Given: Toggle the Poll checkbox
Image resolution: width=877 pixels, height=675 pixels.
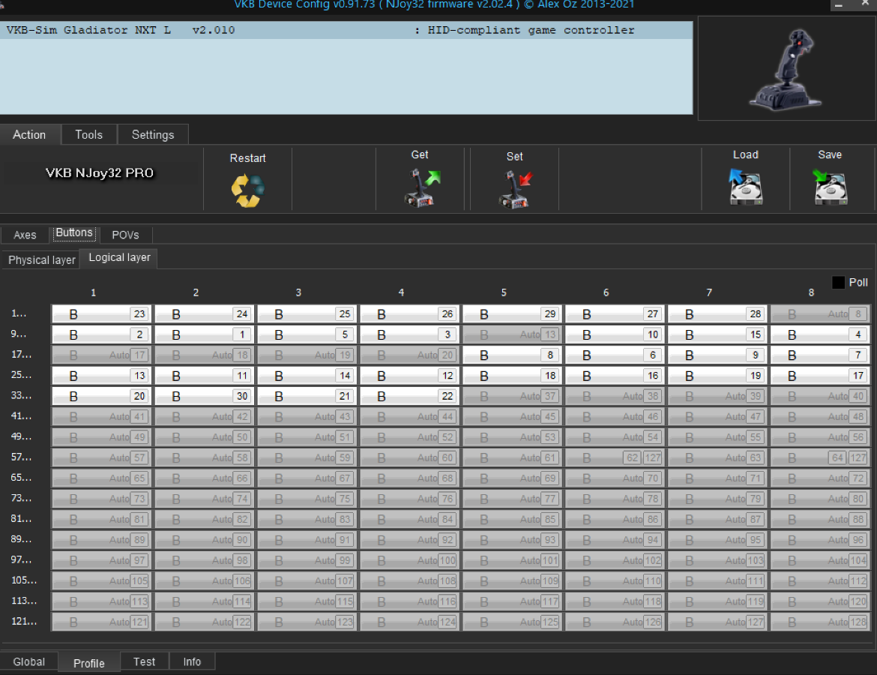Looking at the screenshot, I should (x=838, y=283).
